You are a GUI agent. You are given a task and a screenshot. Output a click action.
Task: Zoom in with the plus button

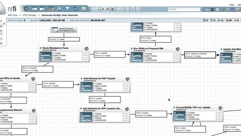[1, 31]
